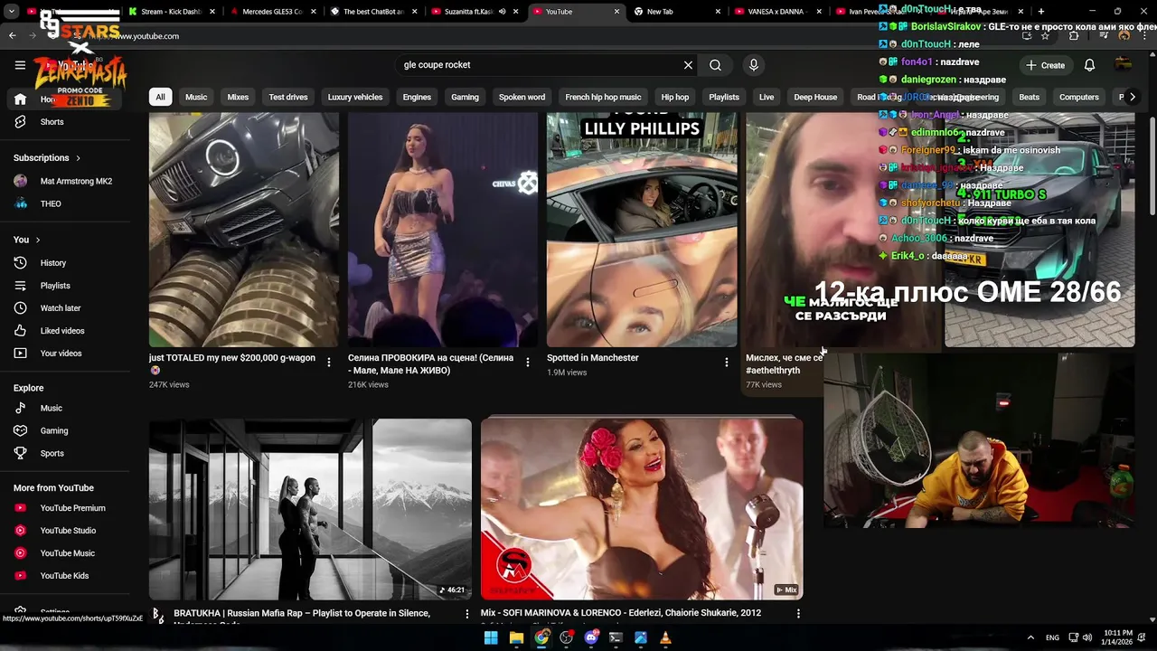Image resolution: width=1157 pixels, height=651 pixels.
Task: Select the Deep House filter chip
Action: click(x=815, y=97)
